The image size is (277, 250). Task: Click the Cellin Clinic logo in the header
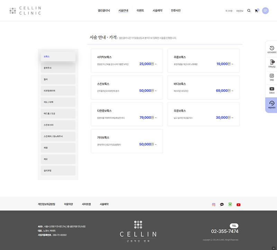[x=25, y=11]
